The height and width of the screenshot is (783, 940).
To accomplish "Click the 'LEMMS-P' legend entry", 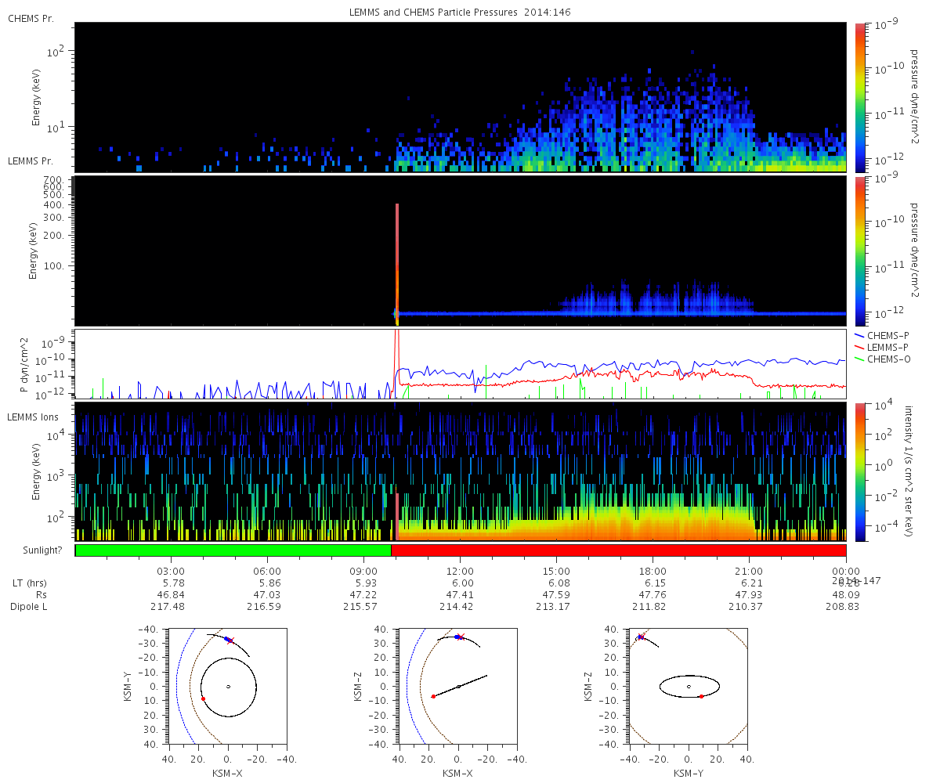I will click(x=880, y=347).
